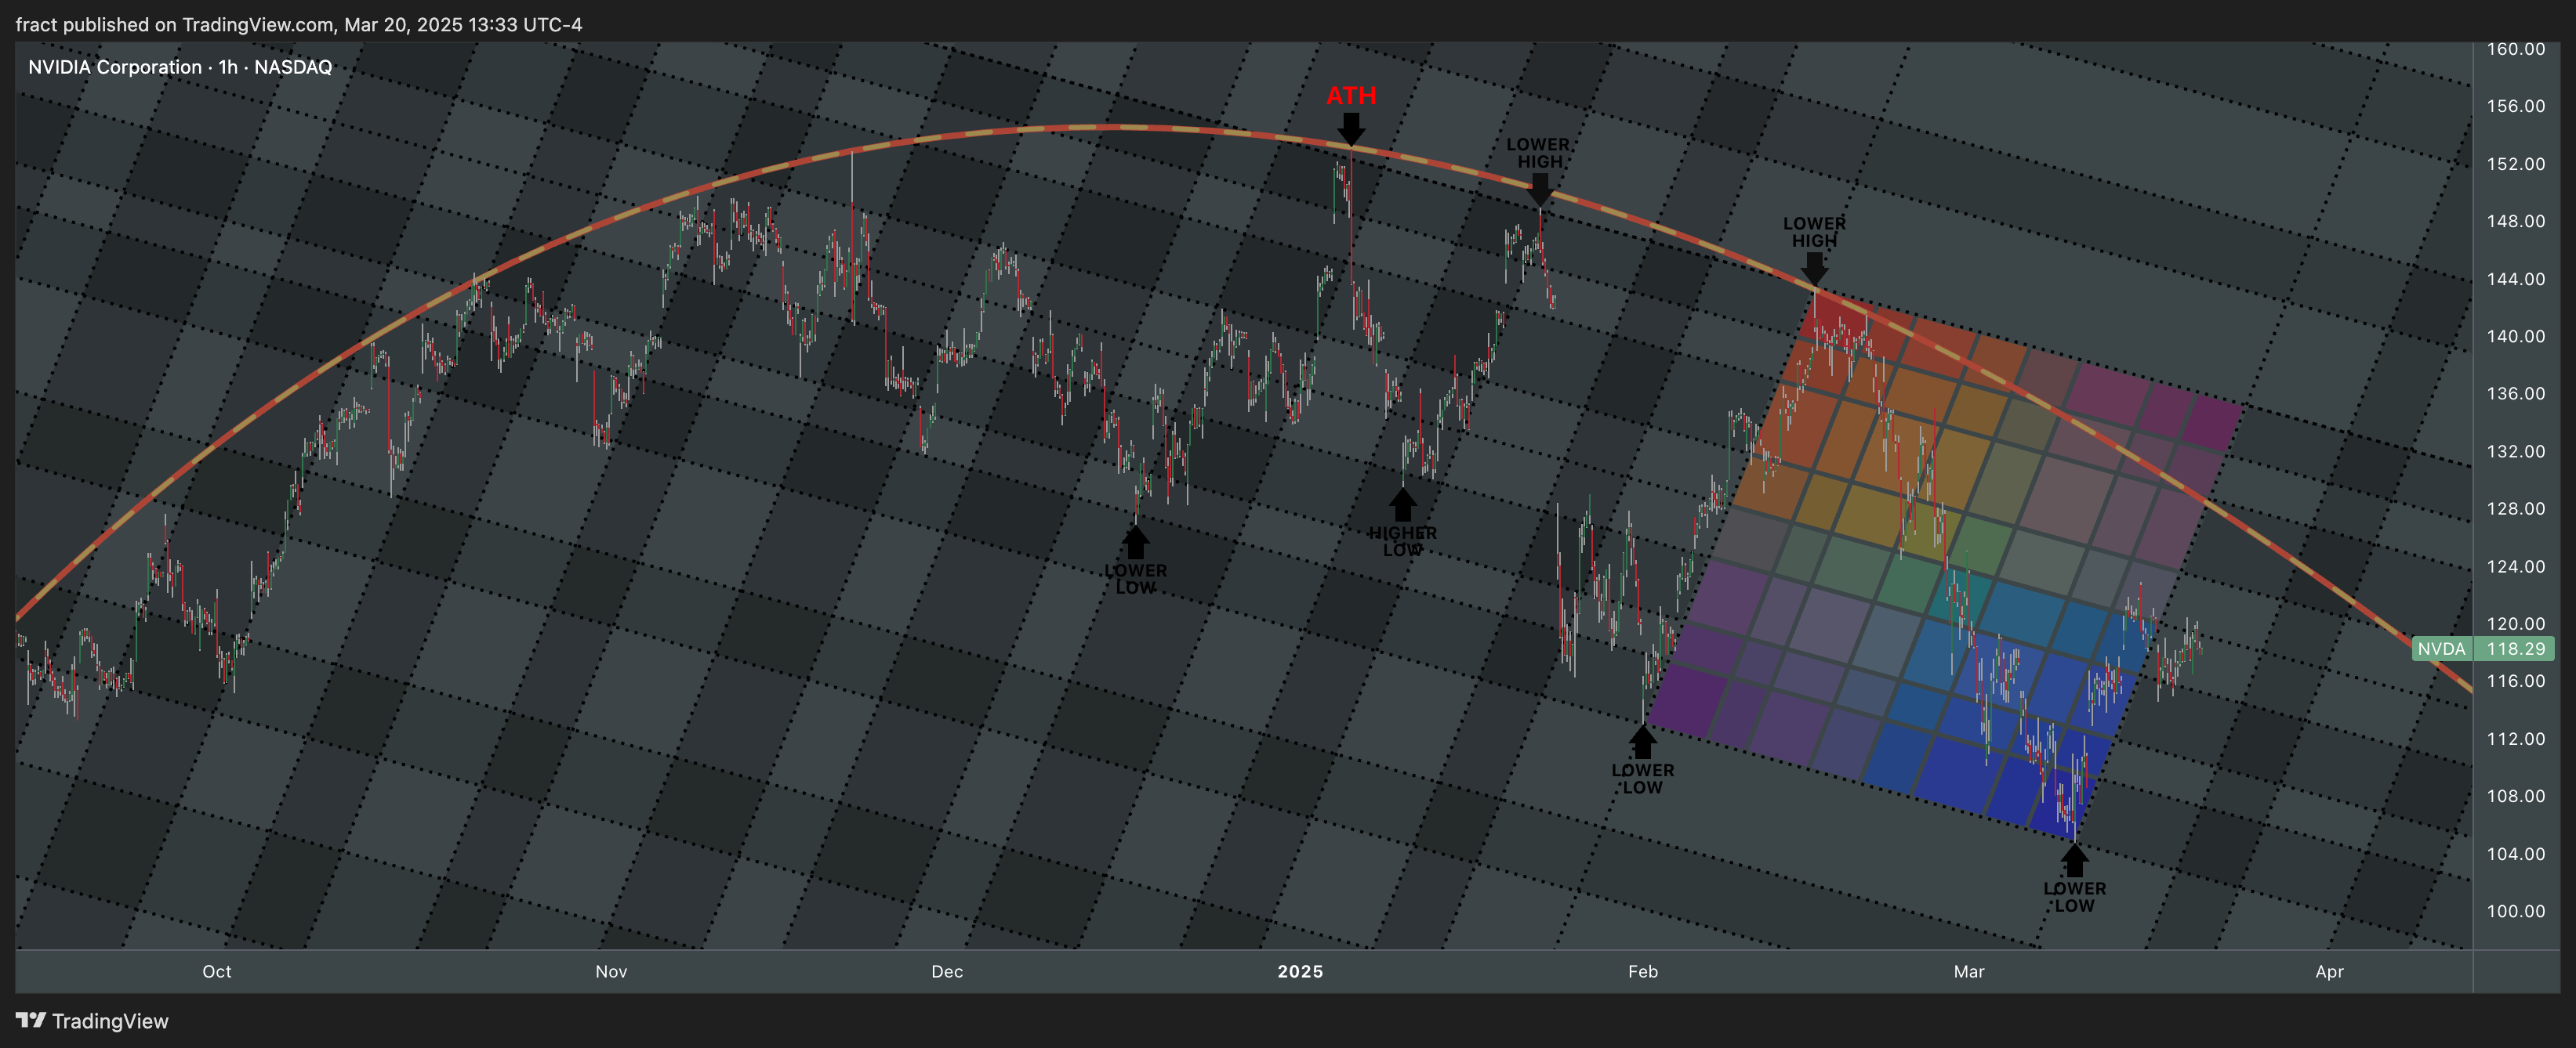Viewport: 2576px width, 1048px height.
Task: Click the 132.00 price axis label
Action: point(2516,452)
